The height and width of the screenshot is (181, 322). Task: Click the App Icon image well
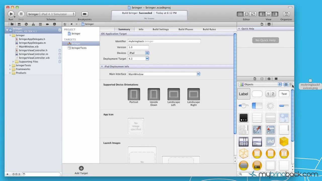tap(136, 126)
